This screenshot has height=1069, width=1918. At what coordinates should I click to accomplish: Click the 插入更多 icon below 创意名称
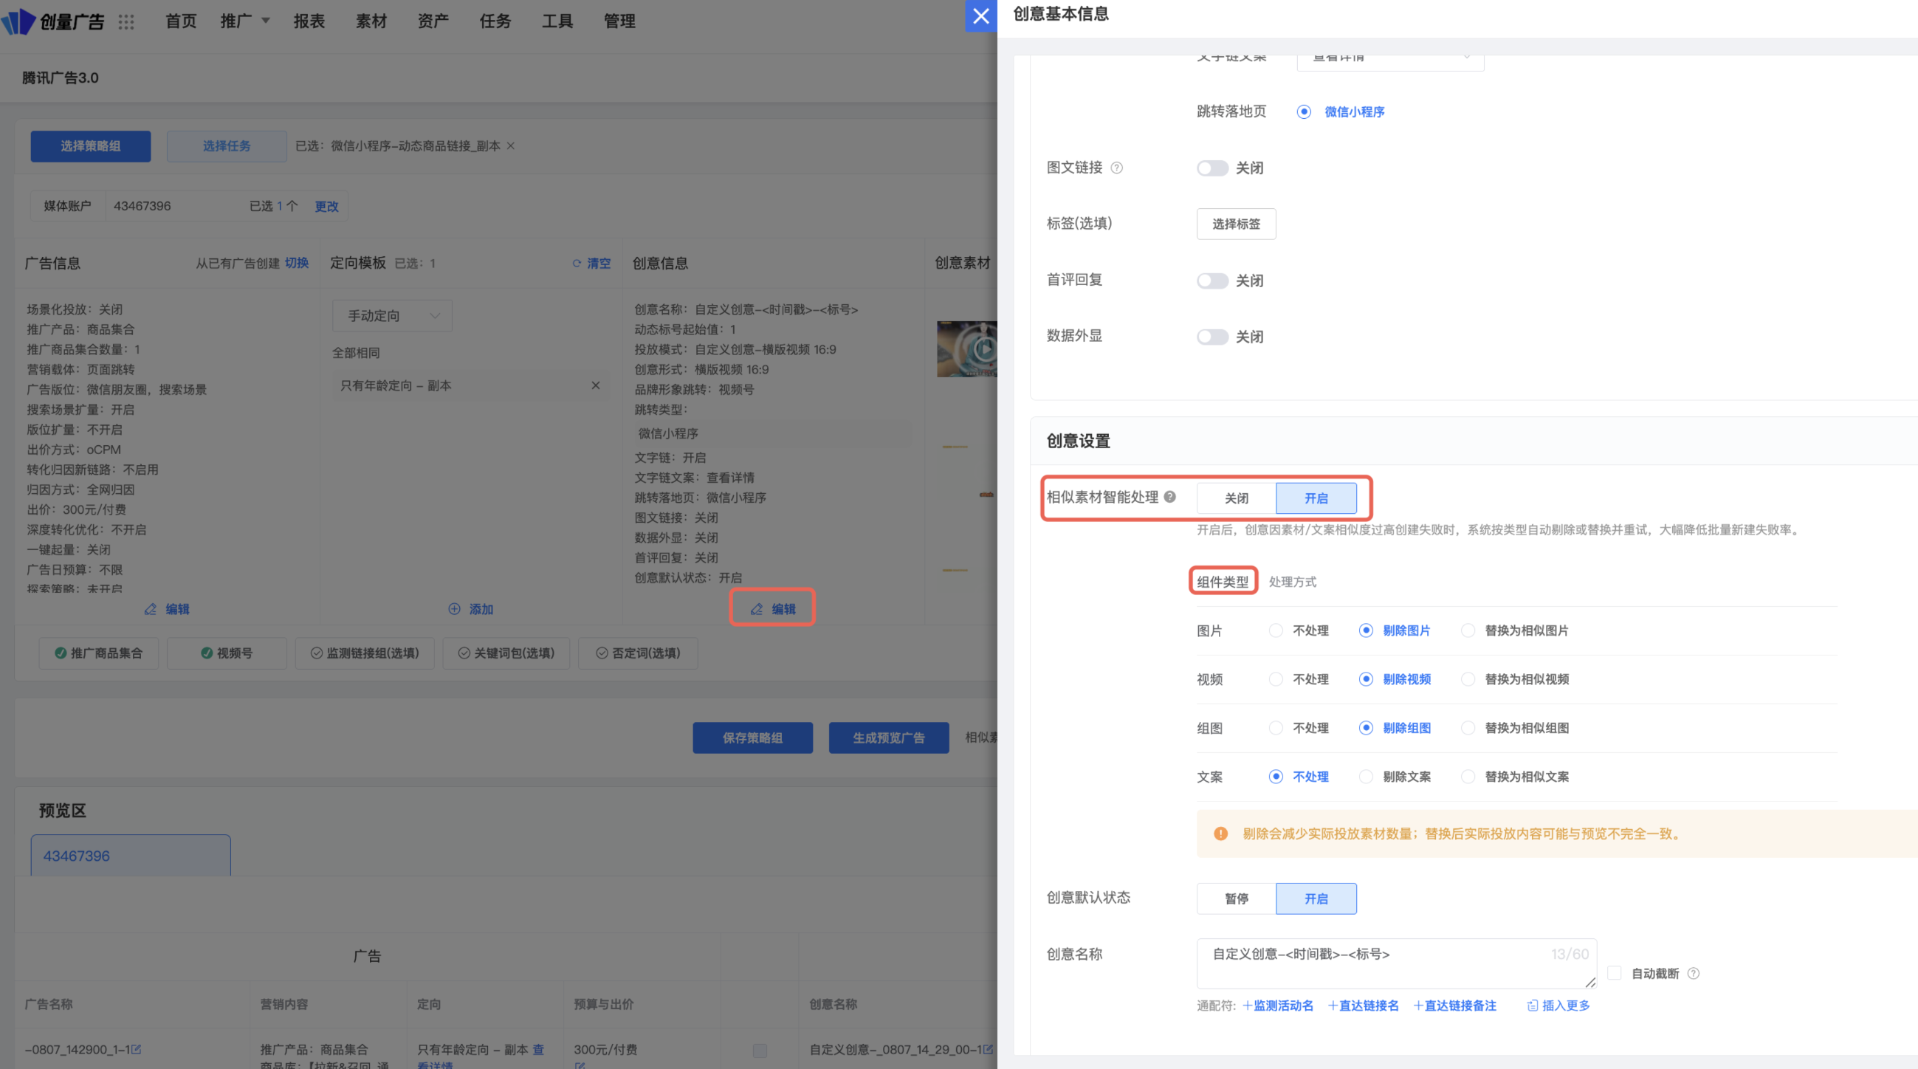click(x=1533, y=1006)
